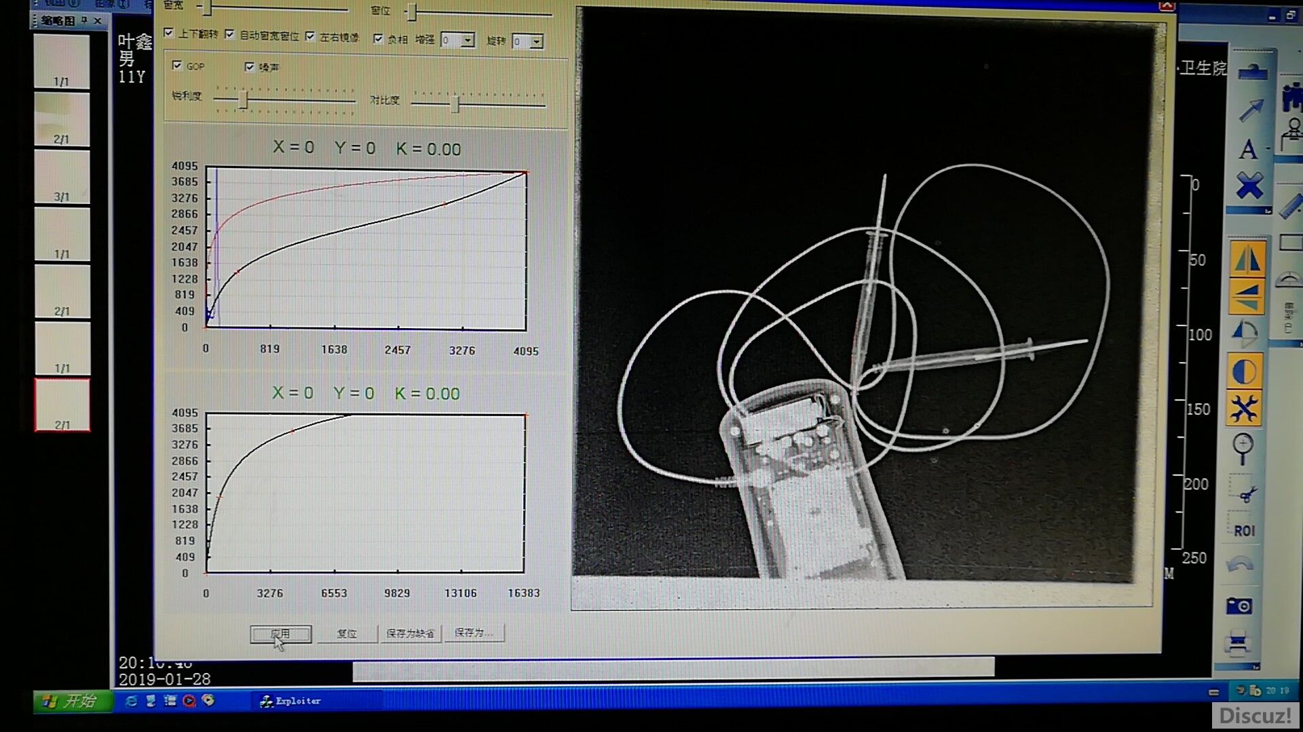The image size is (1303, 732).
Task: Click the 应用 apply button
Action: [x=280, y=634]
